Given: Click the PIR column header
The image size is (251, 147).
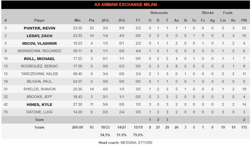Looking at the screenshot, I should [244, 21].
